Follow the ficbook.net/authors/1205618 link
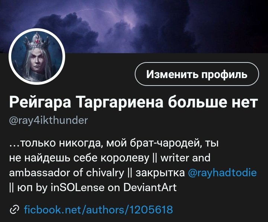The width and height of the screenshot is (268, 222). point(98,209)
